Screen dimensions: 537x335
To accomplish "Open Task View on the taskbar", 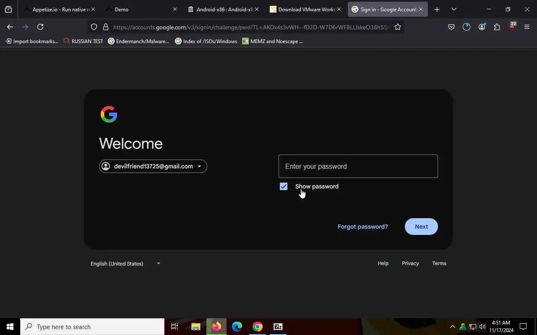I will [175, 327].
